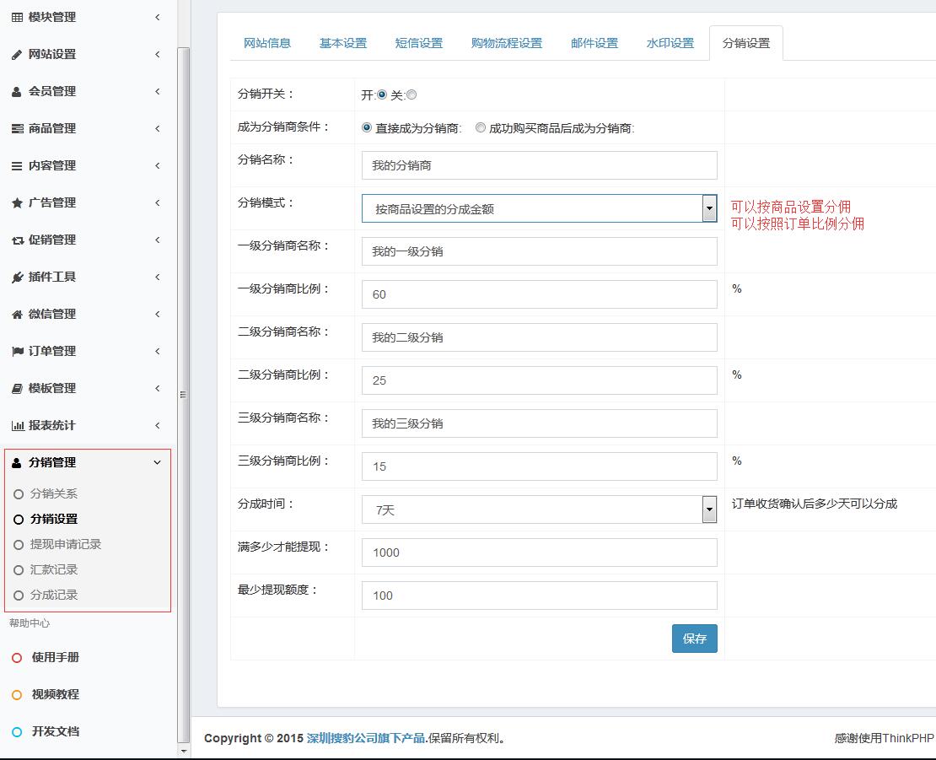936x760 pixels.
Task: Choose 成功购买商品后成为分销商 option
Action: click(481, 128)
